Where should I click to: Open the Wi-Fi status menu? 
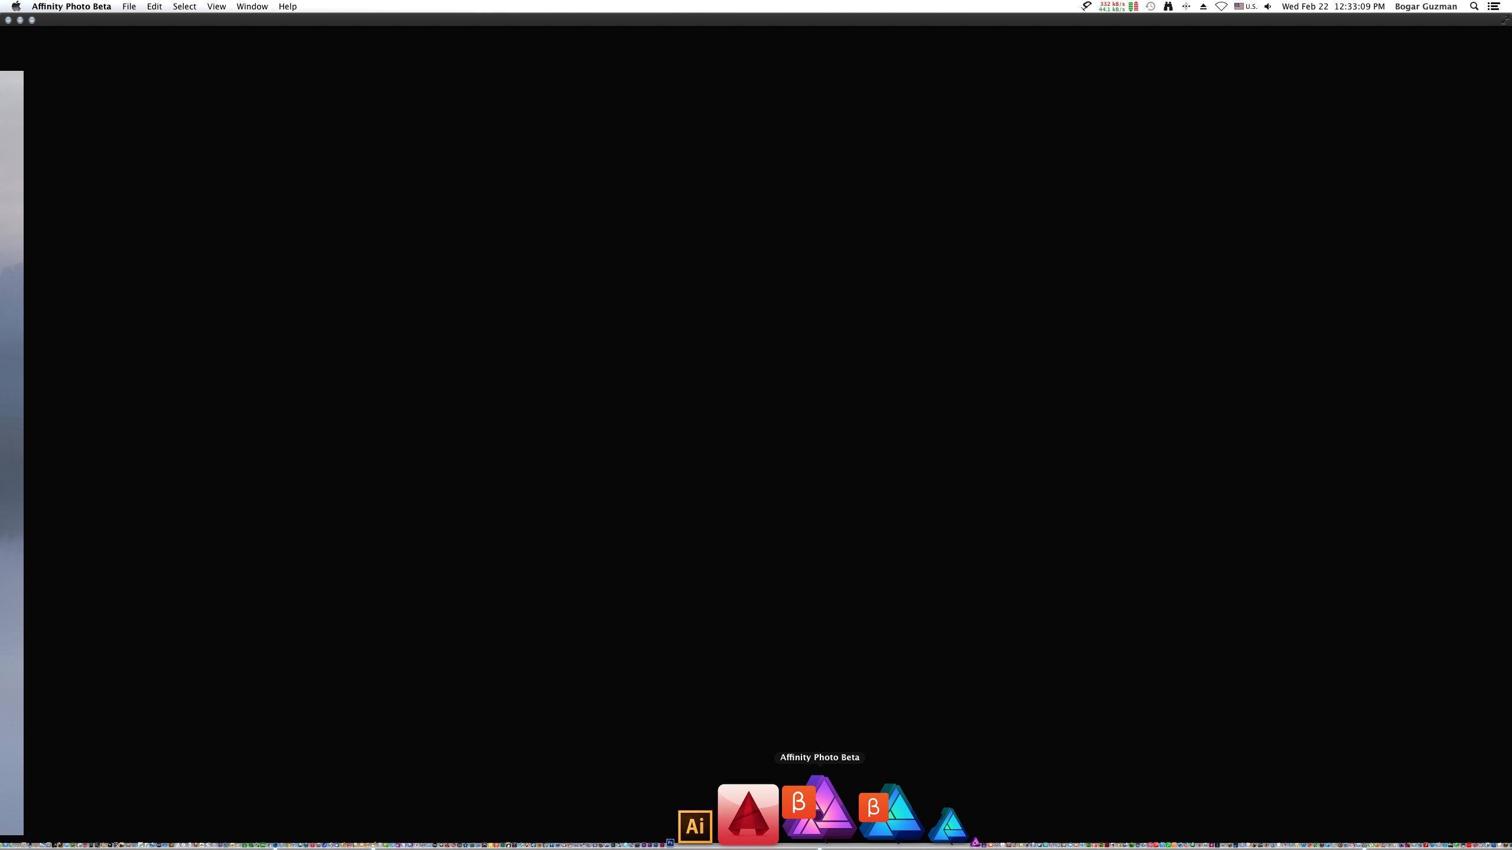[1221, 6]
